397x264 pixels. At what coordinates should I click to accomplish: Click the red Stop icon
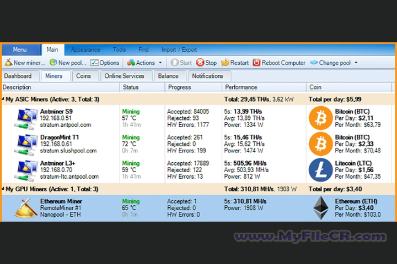pos(200,62)
